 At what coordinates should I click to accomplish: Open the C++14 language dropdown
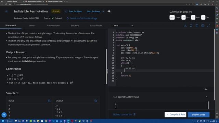(x=123, y=26)
